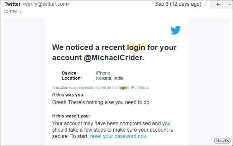
Task: Click the @MichaelCrider account handle
Action: click(114, 58)
